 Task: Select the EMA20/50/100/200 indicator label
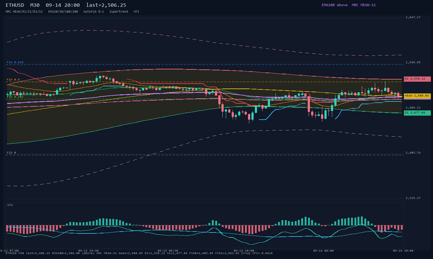(x=63, y=12)
